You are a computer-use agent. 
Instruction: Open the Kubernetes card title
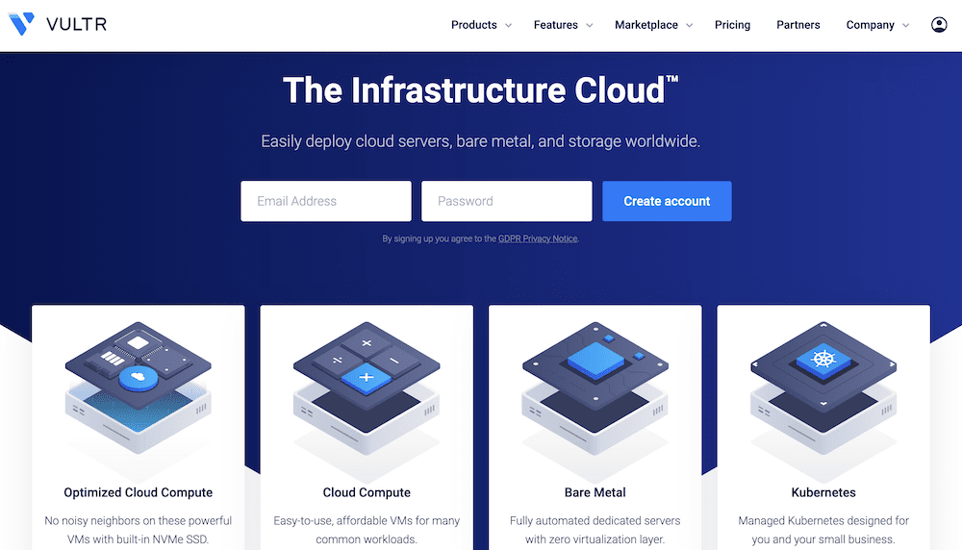pyautogui.click(x=823, y=492)
